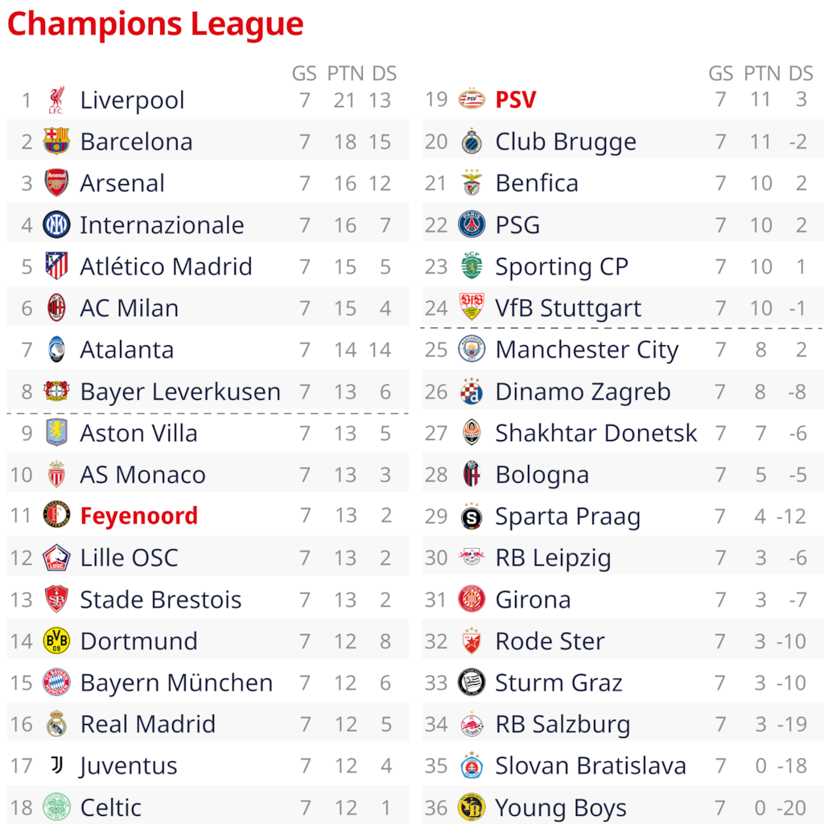Select the Real Madrid team name

pyautogui.click(x=147, y=724)
